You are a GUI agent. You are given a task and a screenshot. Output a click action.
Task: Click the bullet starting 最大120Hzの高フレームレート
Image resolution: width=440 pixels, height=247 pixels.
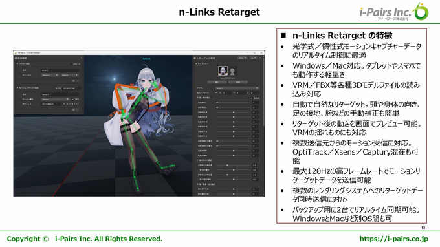[357, 175]
